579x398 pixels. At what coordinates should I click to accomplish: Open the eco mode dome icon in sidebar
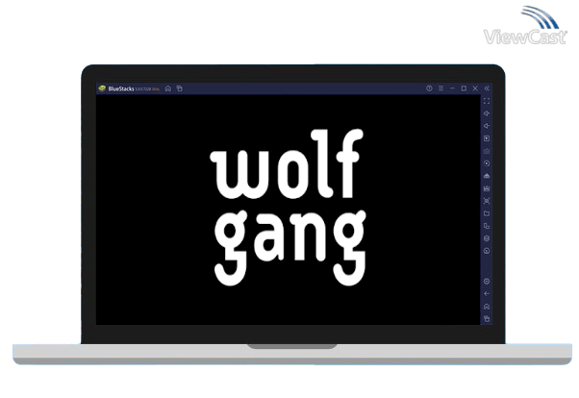point(487,176)
